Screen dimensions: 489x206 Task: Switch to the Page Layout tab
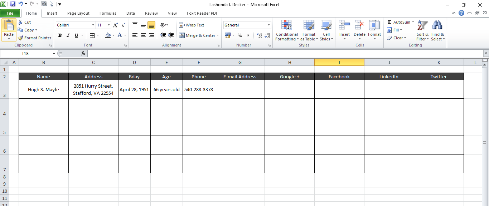pos(78,13)
